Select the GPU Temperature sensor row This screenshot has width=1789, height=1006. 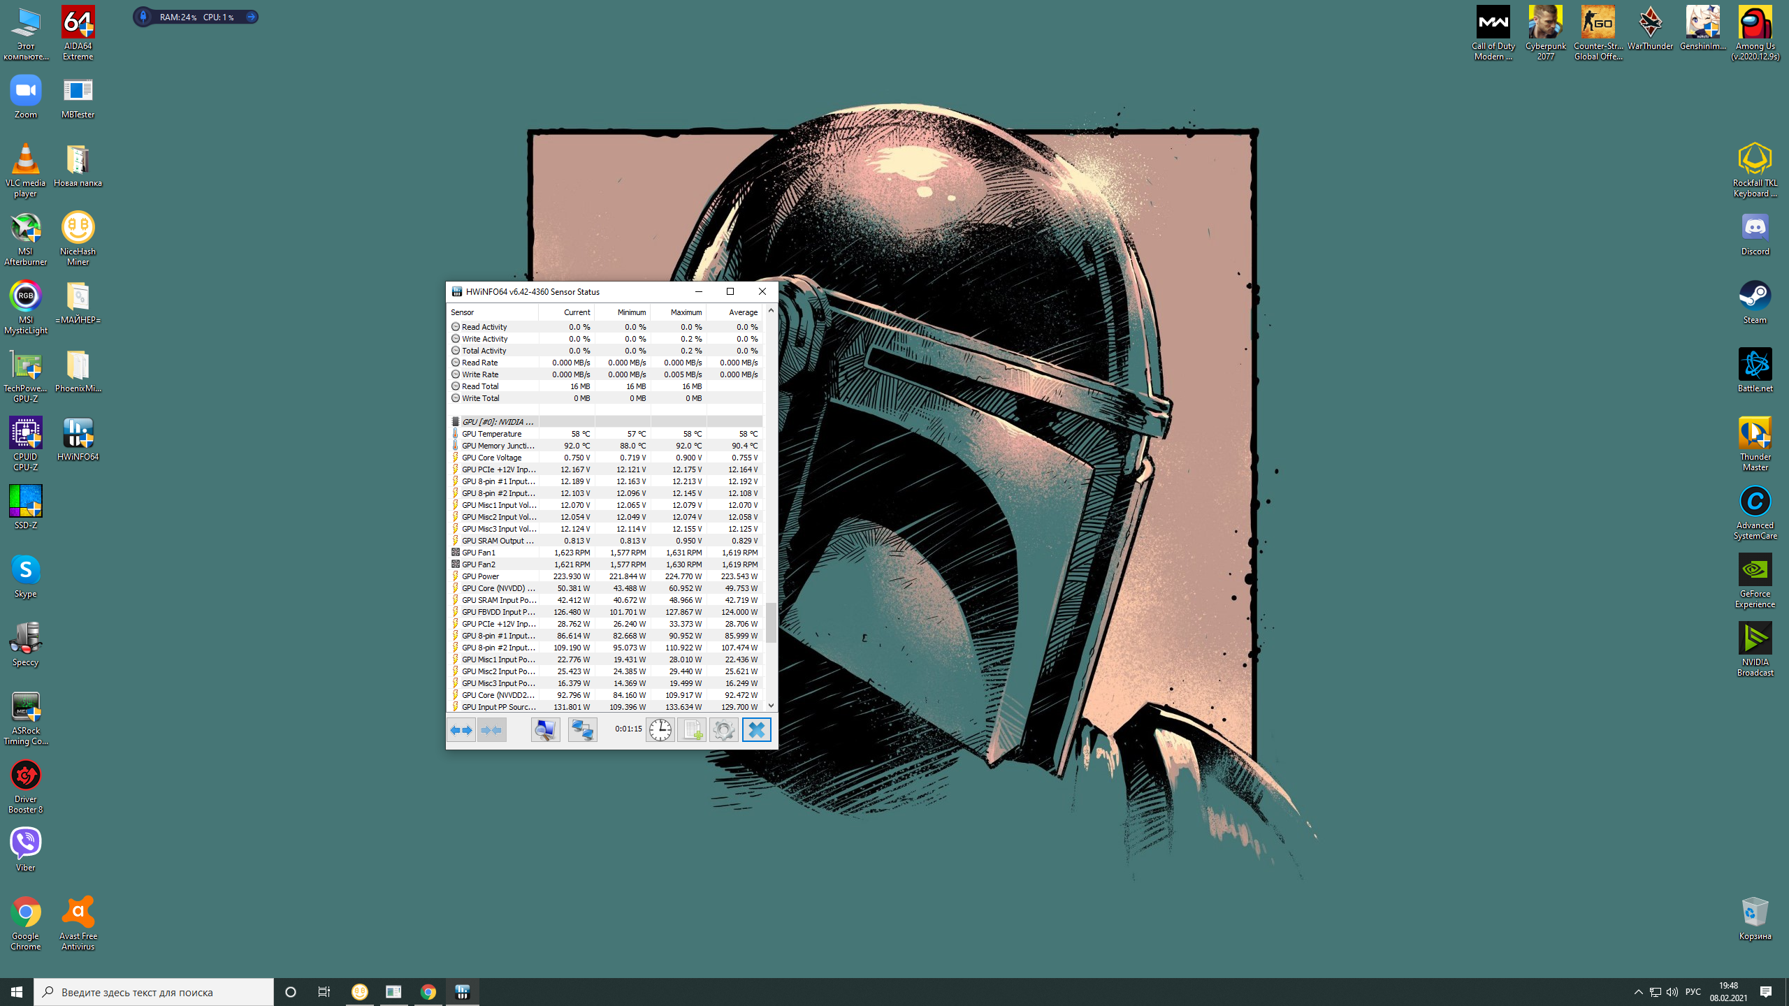pyautogui.click(x=492, y=434)
